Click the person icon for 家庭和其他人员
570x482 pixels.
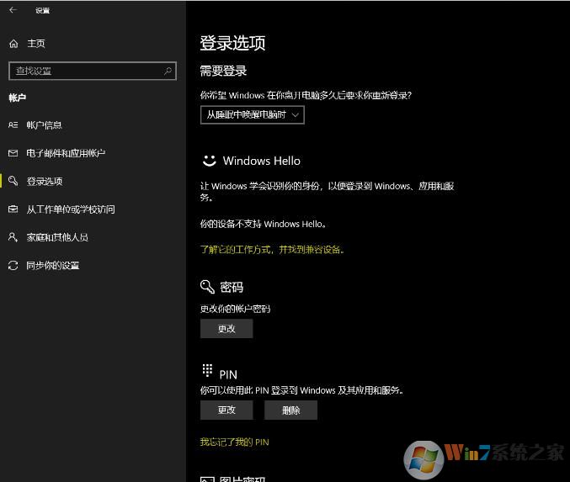[x=13, y=237]
